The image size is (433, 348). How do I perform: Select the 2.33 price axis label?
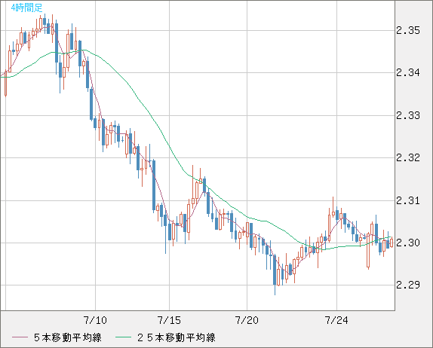click(x=408, y=115)
